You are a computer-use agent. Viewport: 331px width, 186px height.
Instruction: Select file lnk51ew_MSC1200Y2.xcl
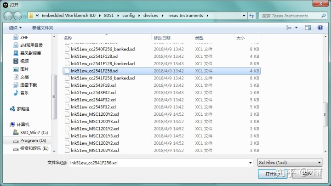point(162,114)
